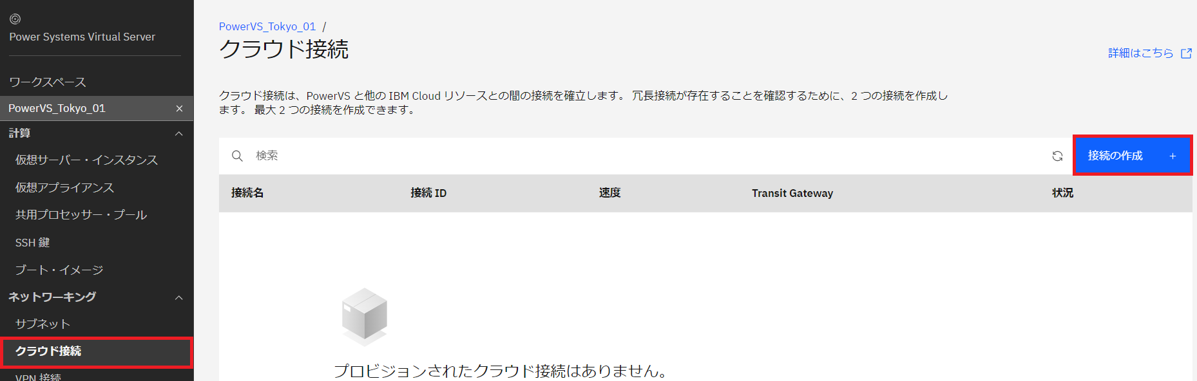Open the ワークスペース menu item

click(x=48, y=82)
